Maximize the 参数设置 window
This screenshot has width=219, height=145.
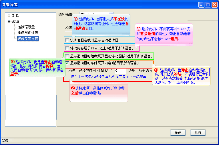coord(208,5)
